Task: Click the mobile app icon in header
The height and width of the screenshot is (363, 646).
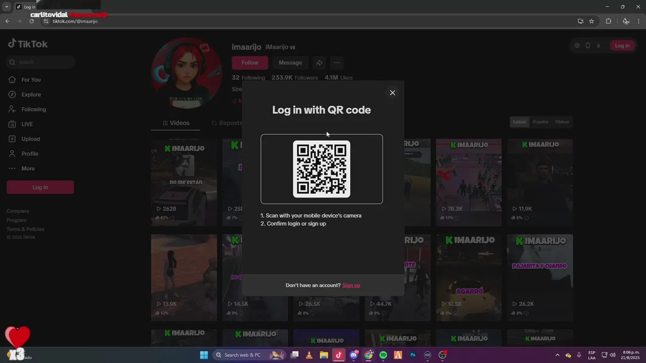Action: click(587, 45)
